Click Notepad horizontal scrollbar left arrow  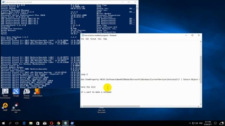coord(82,106)
